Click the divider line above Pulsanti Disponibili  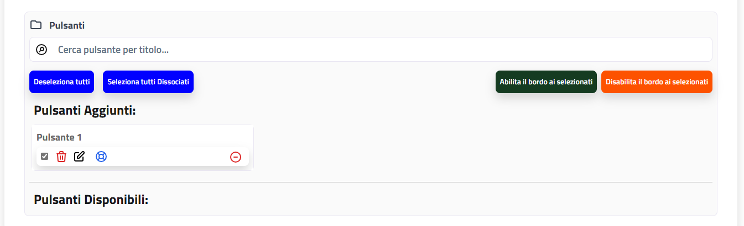click(371, 182)
